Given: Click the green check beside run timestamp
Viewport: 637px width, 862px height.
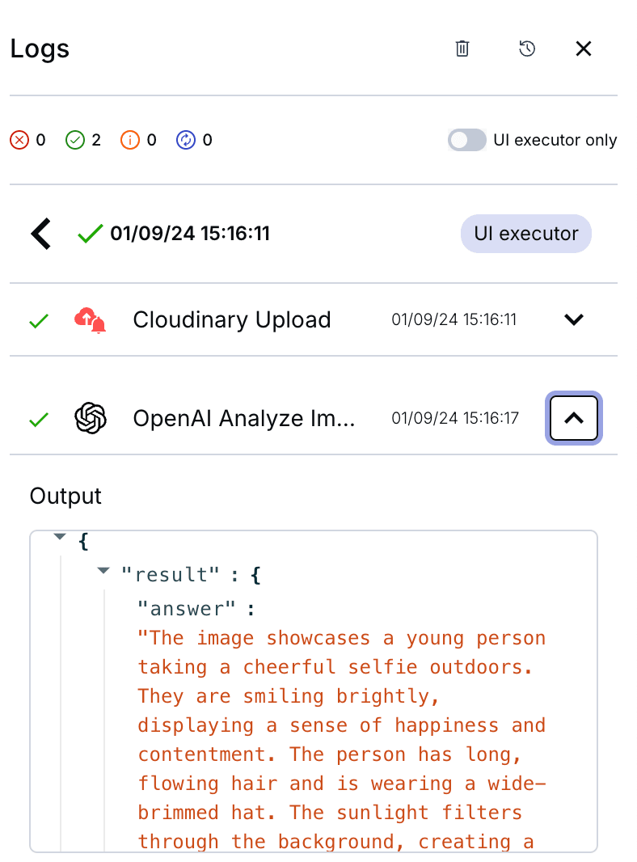Looking at the screenshot, I should [91, 234].
